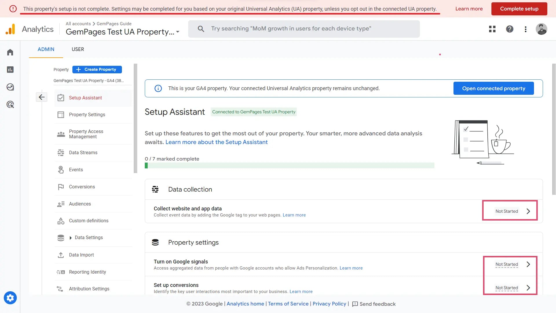Click the Data Streams icon

click(61, 153)
